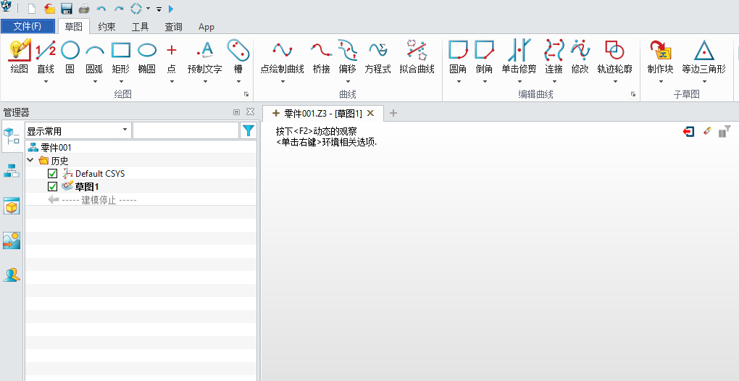Click the save disk icon
739x381 pixels.
(67, 9)
